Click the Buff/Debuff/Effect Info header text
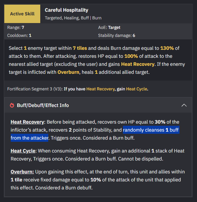 coord(43,105)
